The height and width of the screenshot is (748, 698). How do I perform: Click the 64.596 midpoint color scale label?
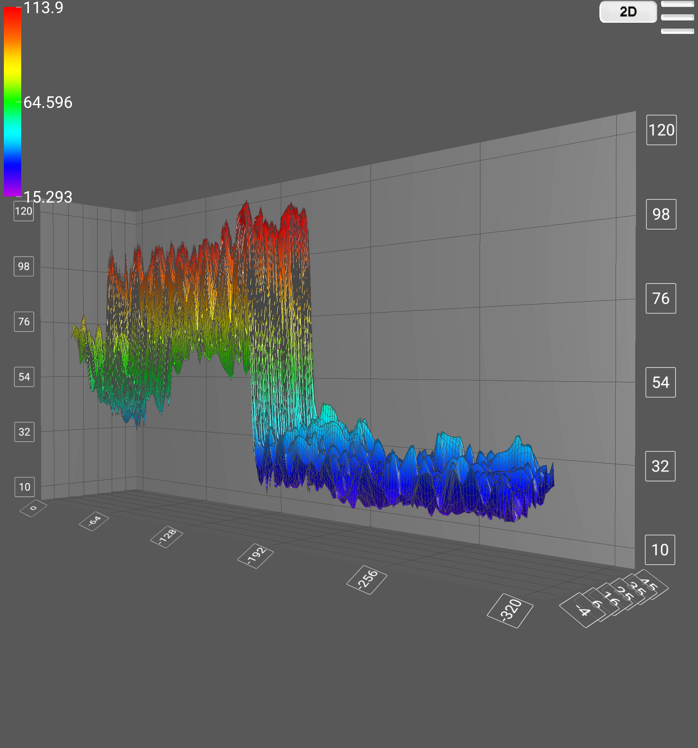click(48, 102)
